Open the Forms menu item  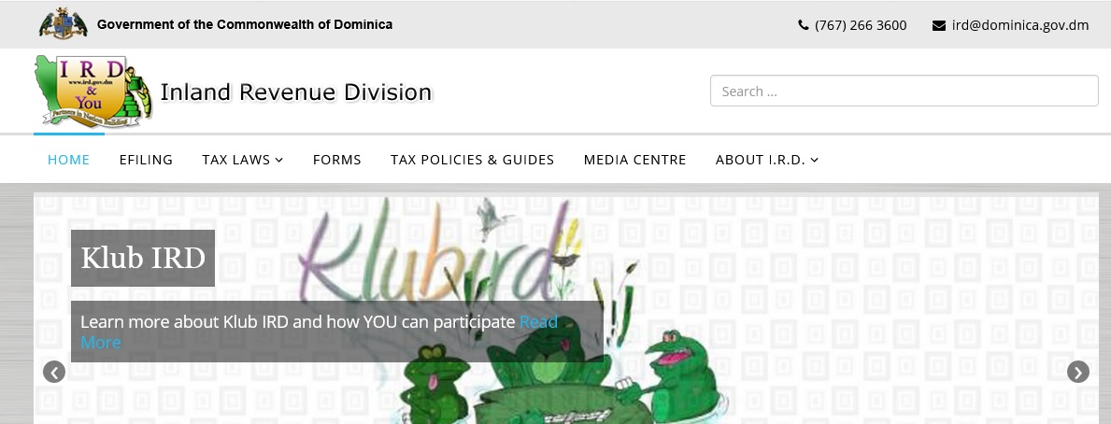click(x=337, y=160)
